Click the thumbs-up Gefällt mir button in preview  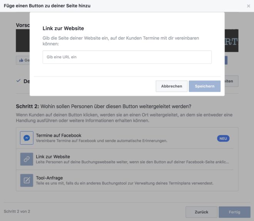pos(23,60)
